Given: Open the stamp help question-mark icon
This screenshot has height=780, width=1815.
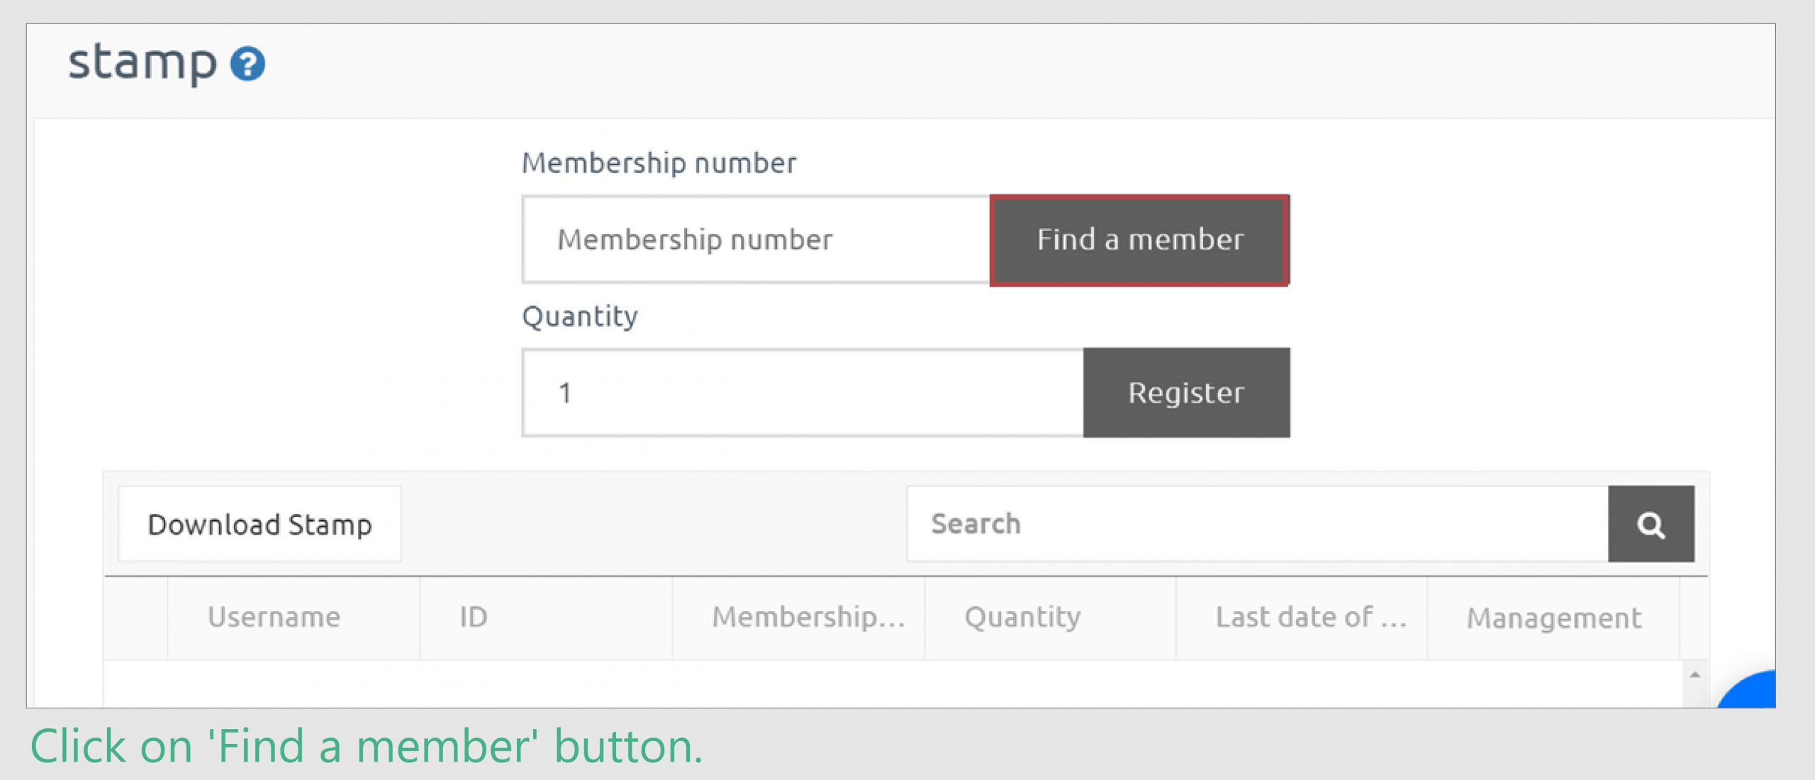Looking at the screenshot, I should (247, 65).
